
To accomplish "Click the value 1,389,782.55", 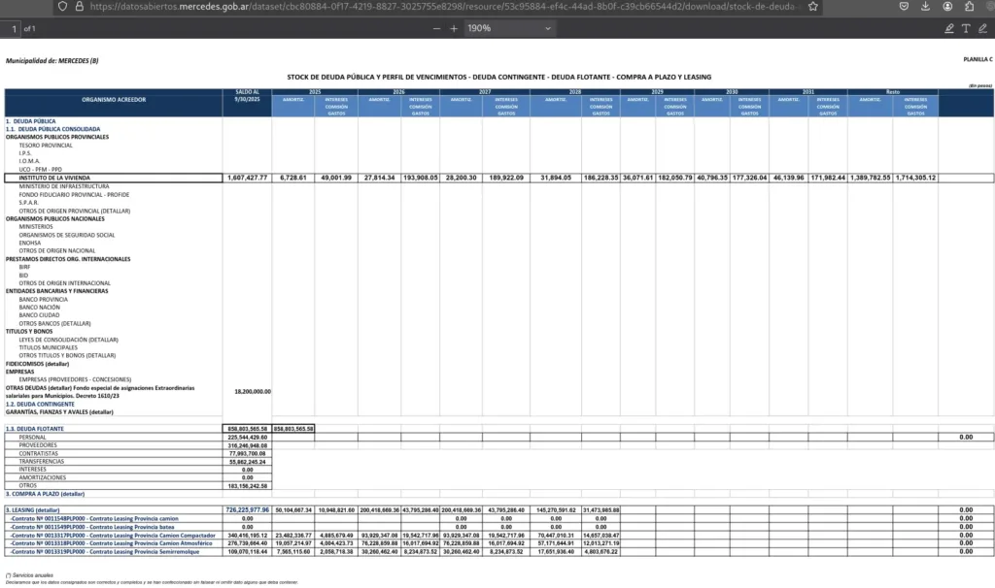I will click(870, 178).
